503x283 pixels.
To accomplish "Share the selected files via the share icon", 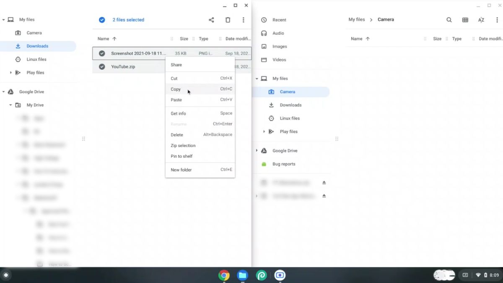I will coord(211,20).
